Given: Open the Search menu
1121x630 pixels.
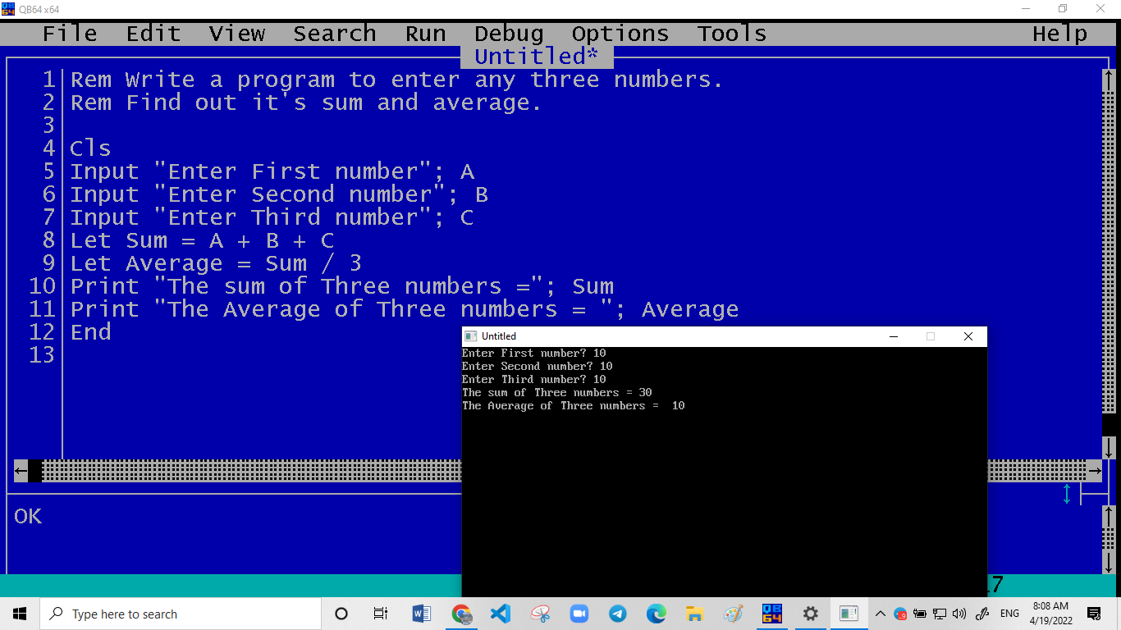Looking at the screenshot, I should (335, 34).
